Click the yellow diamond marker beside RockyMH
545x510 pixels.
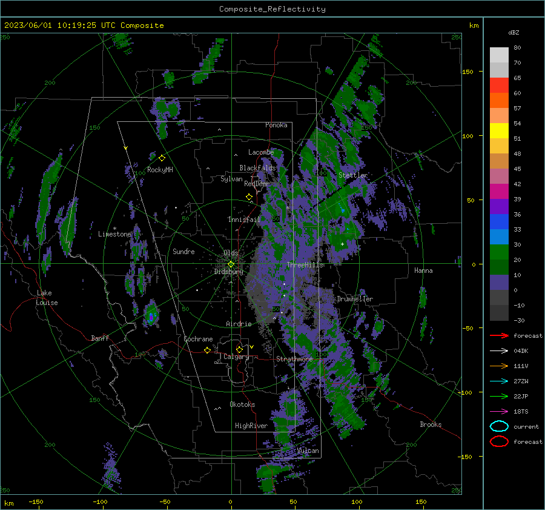tap(162, 158)
